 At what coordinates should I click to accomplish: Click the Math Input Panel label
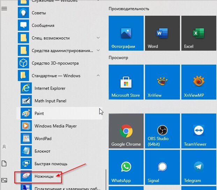[x=50, y=101]
